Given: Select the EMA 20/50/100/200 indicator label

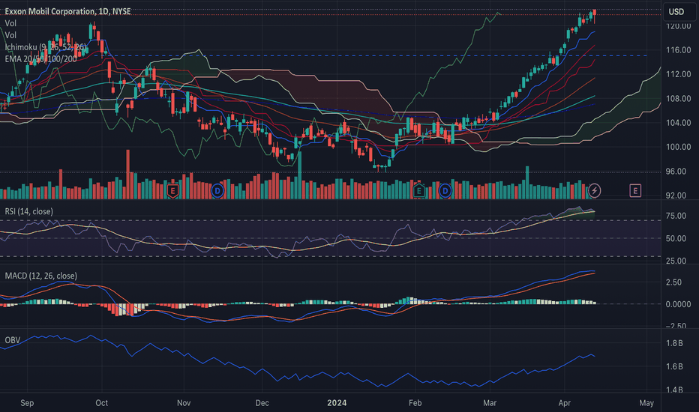Looking at the screenshot, I should pos(40,58).
